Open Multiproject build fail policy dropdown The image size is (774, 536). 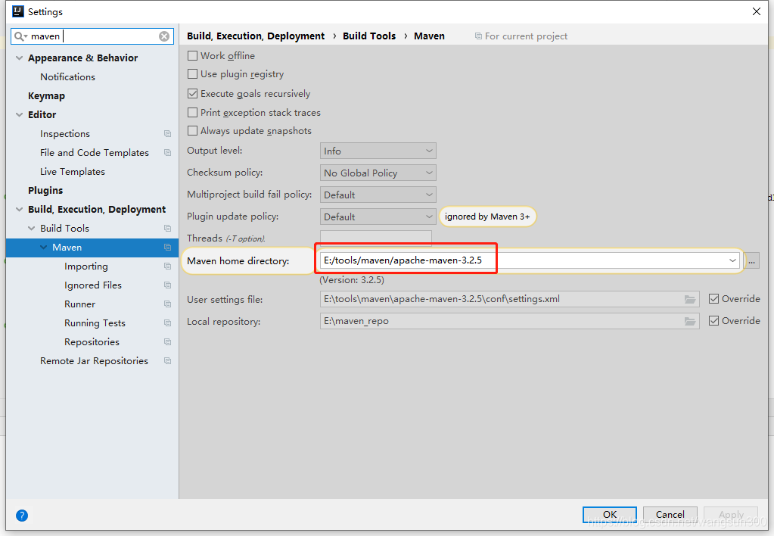pyautogui.click(x=378, y=195)
